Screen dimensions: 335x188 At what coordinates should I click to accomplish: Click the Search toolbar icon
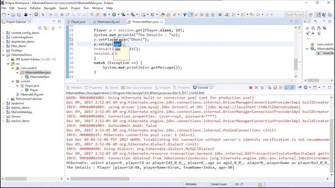(x=174, y=15)
